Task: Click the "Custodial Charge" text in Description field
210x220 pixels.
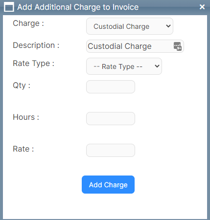Action: click(x=119, y=46)
